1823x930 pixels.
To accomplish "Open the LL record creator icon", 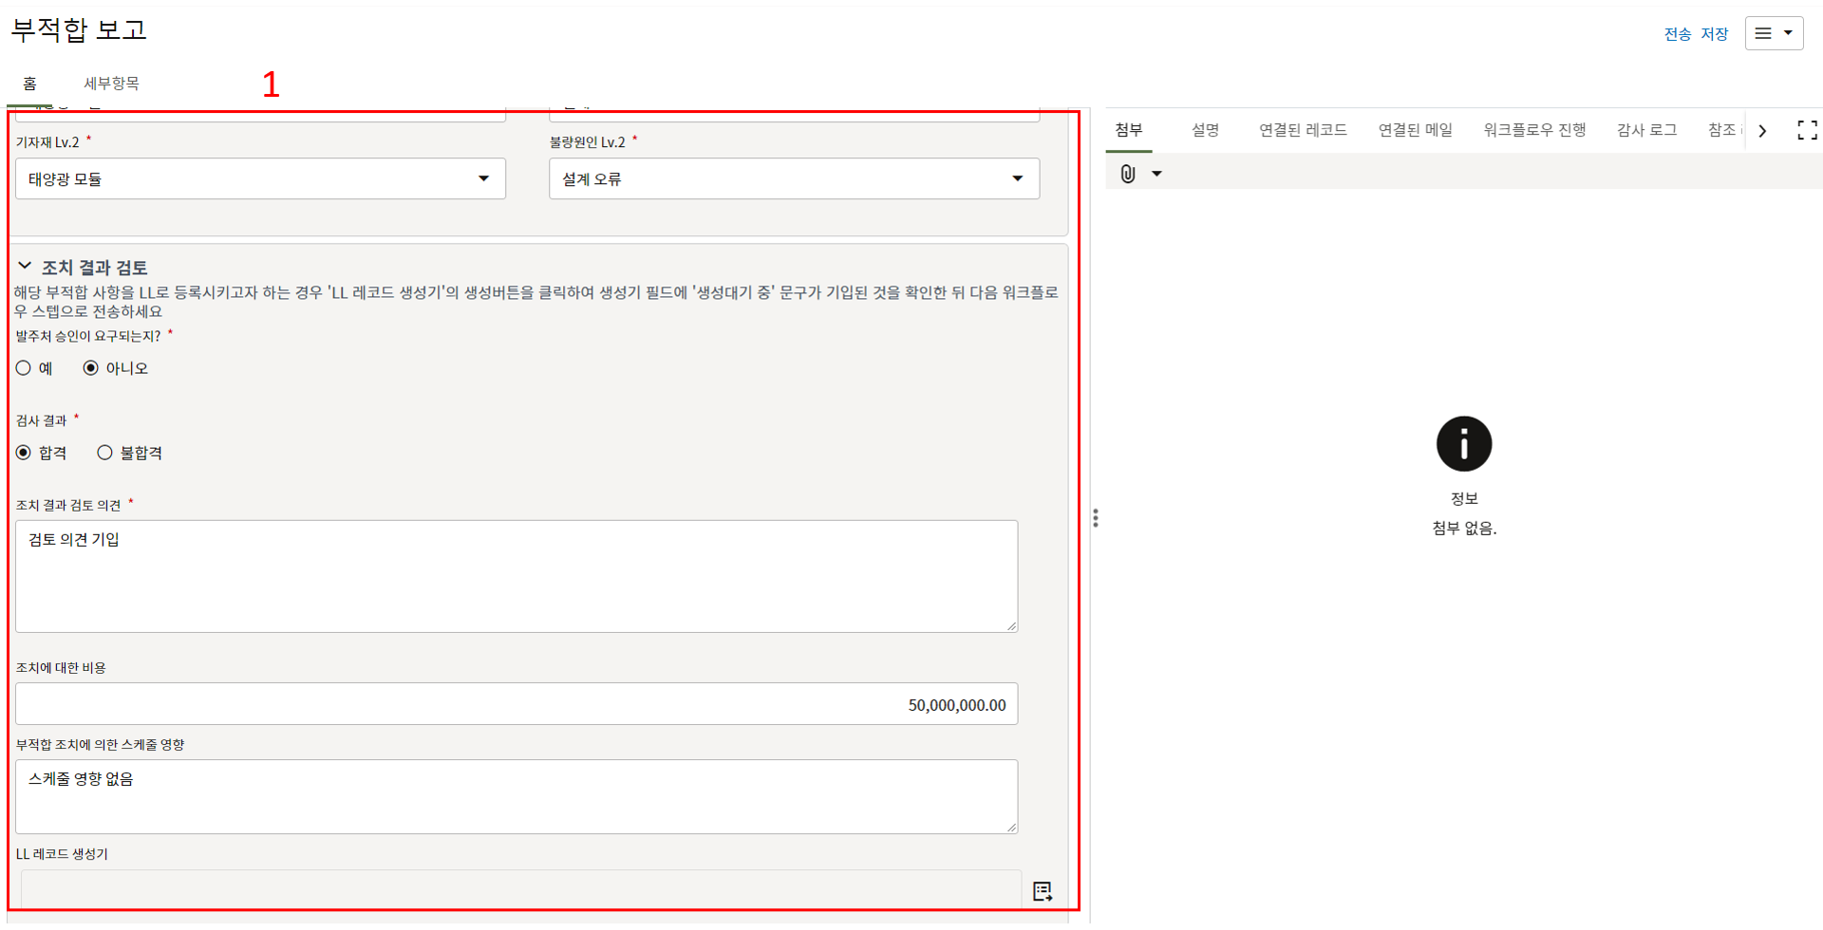I will pyautogui.click(x=1043, y=891).
